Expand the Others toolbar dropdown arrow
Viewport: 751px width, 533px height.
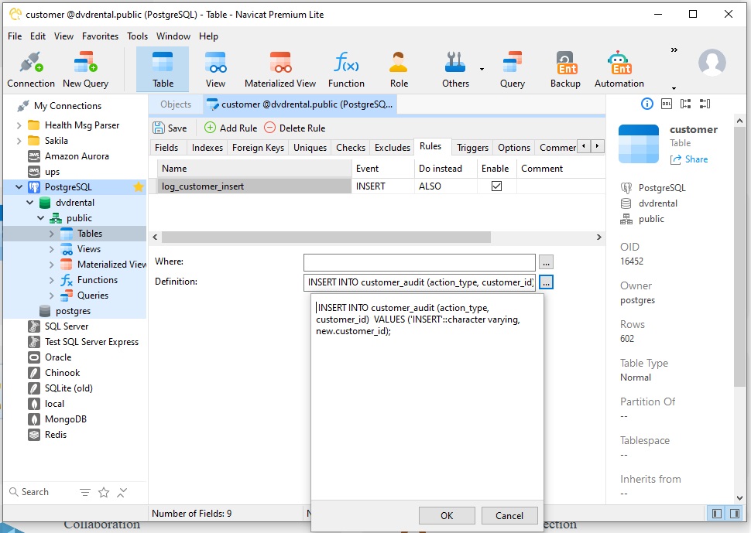[x=482, y=70]
